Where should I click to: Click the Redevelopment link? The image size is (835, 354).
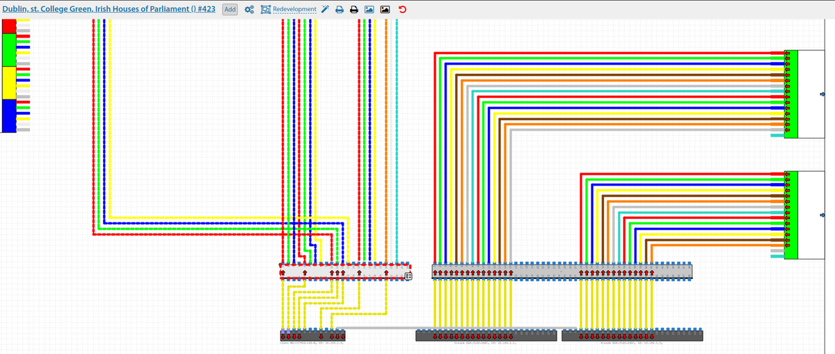point(294,10)
